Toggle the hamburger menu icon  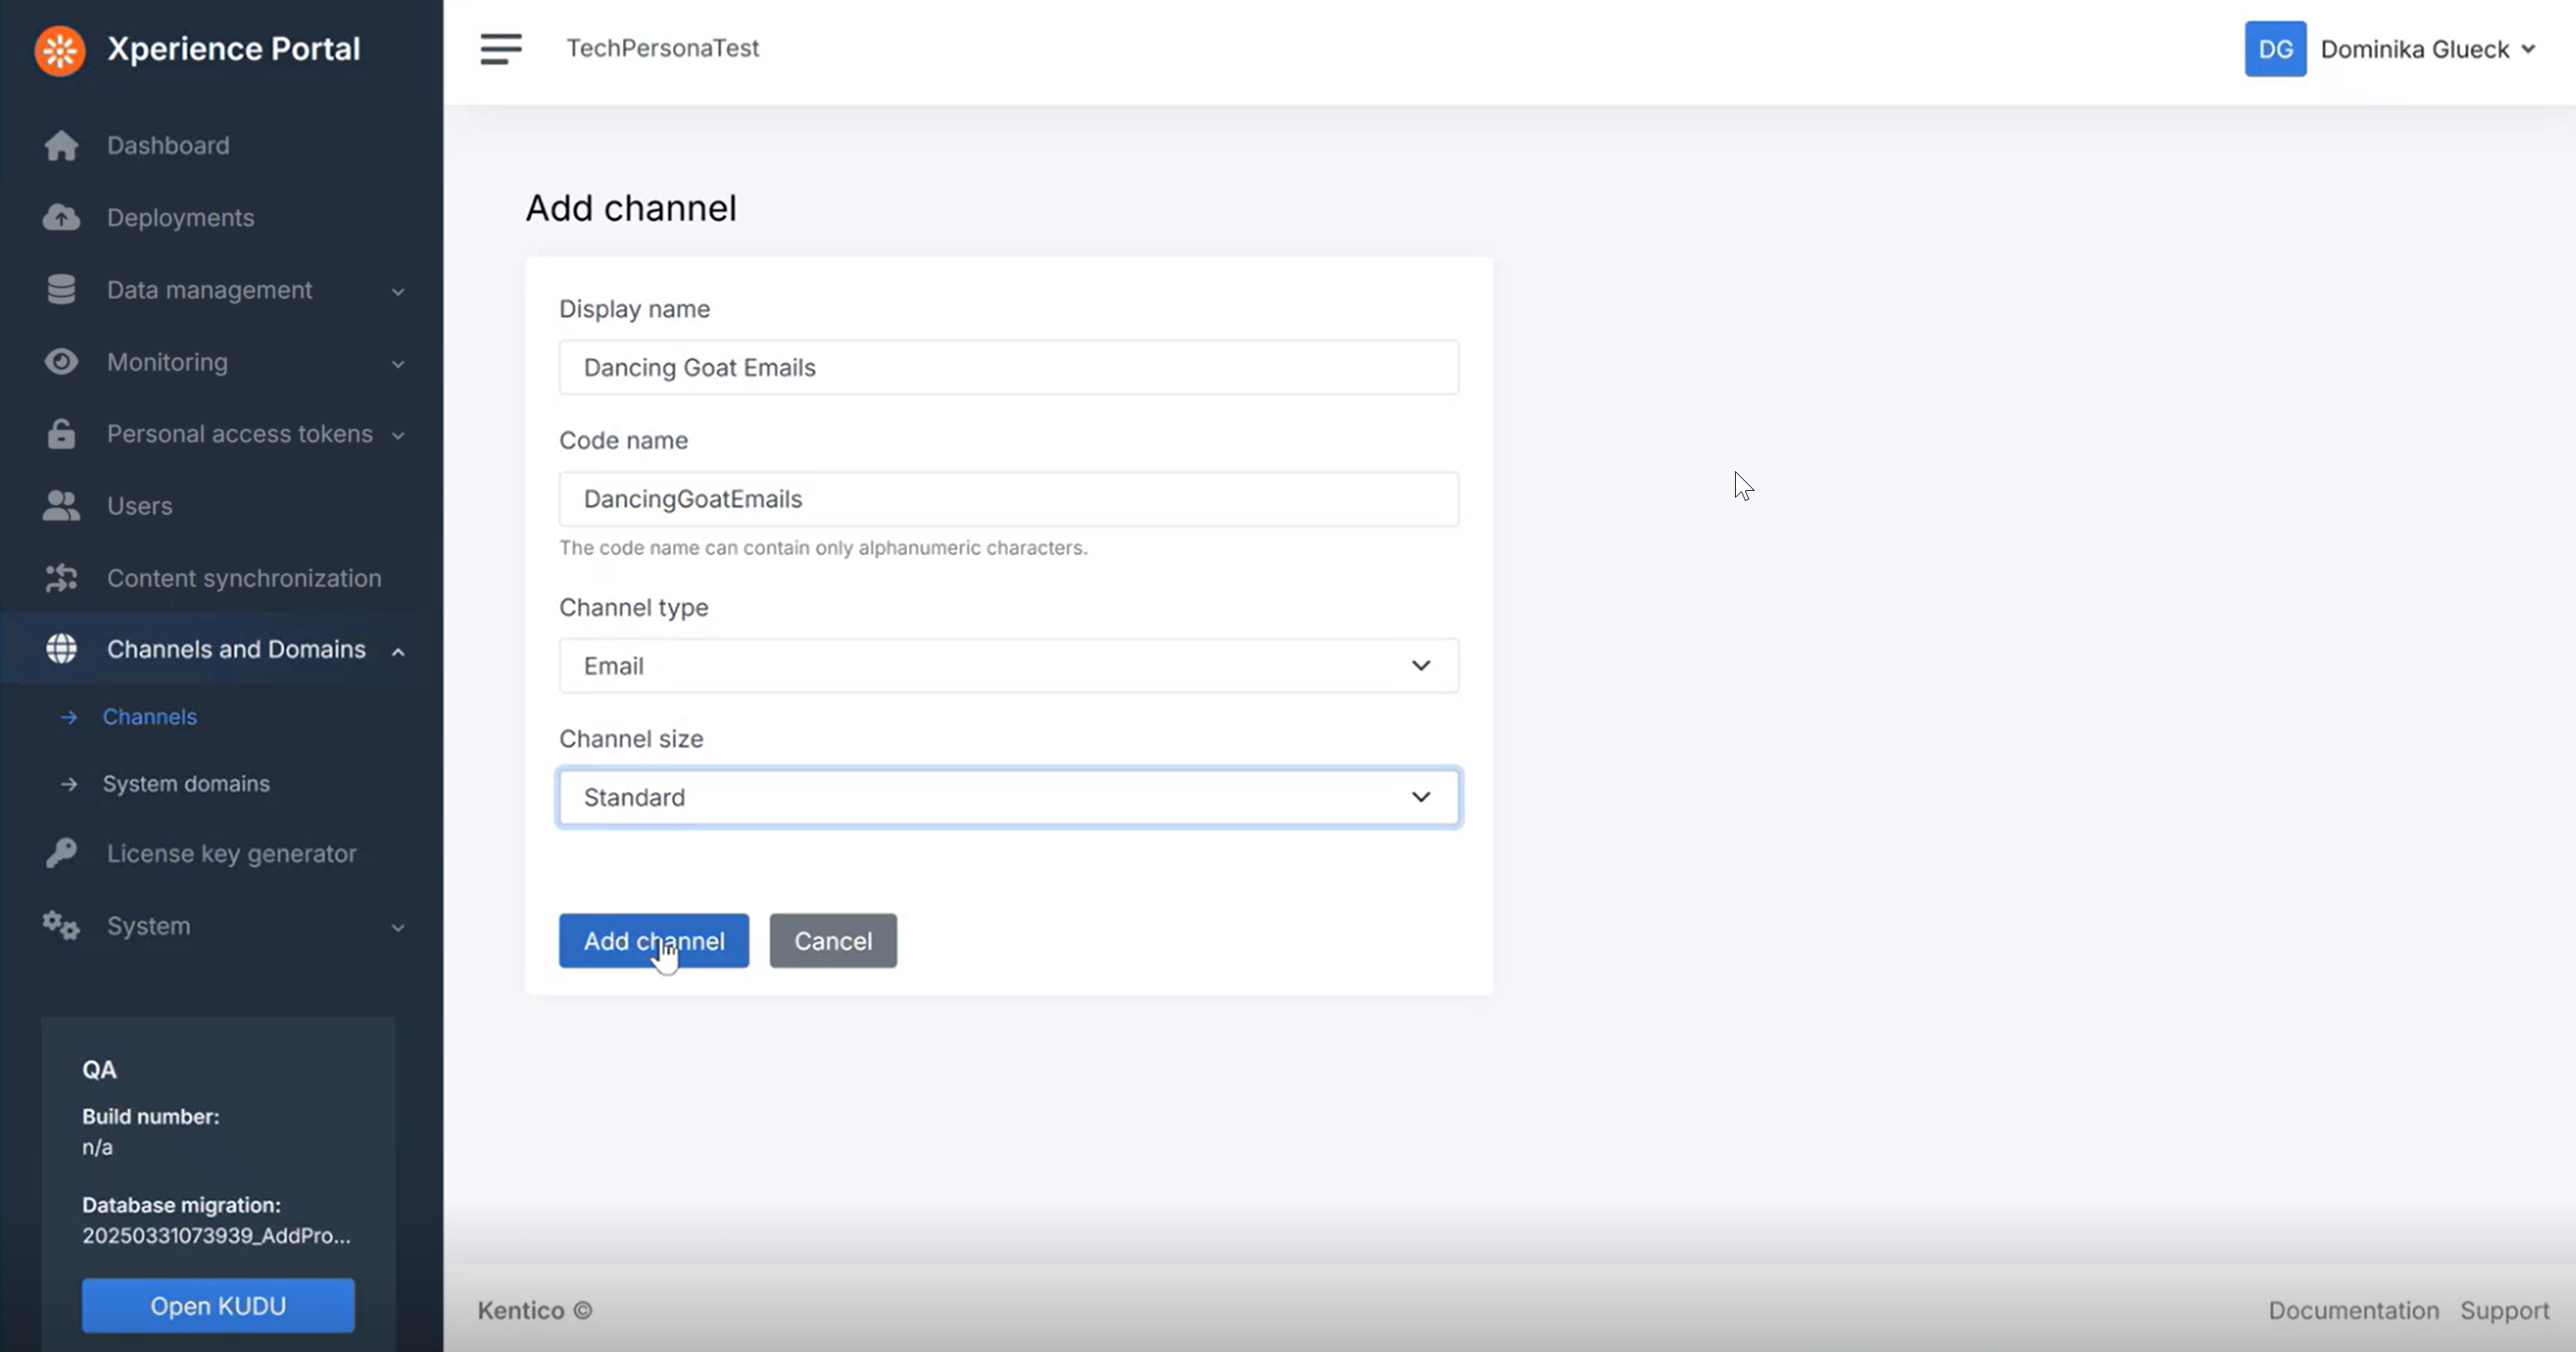(500, 48)
